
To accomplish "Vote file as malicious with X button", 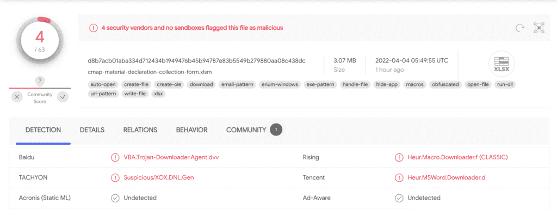I will point(17,97).
